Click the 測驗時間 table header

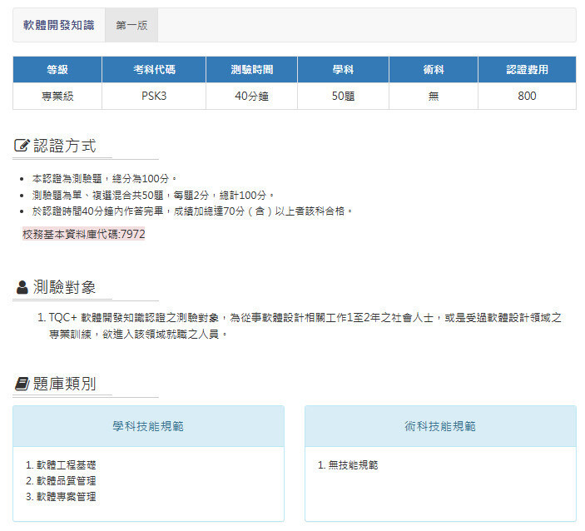tap(251, 69)
